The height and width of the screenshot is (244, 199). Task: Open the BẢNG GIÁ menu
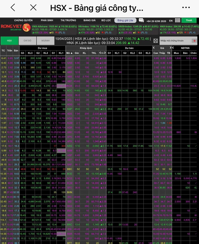click(x=90, y=21)
